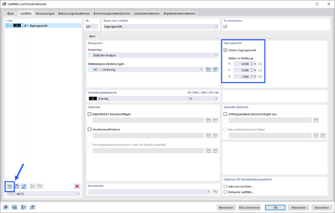335x213 pixels.
Task: Click edit imperfection case icon
Action: [215, 120]
